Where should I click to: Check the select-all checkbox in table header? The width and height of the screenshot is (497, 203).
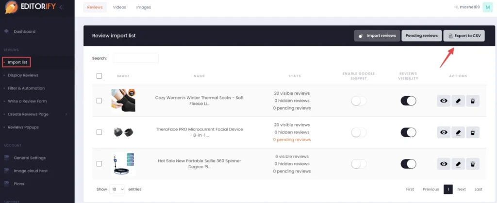[99, 76]
